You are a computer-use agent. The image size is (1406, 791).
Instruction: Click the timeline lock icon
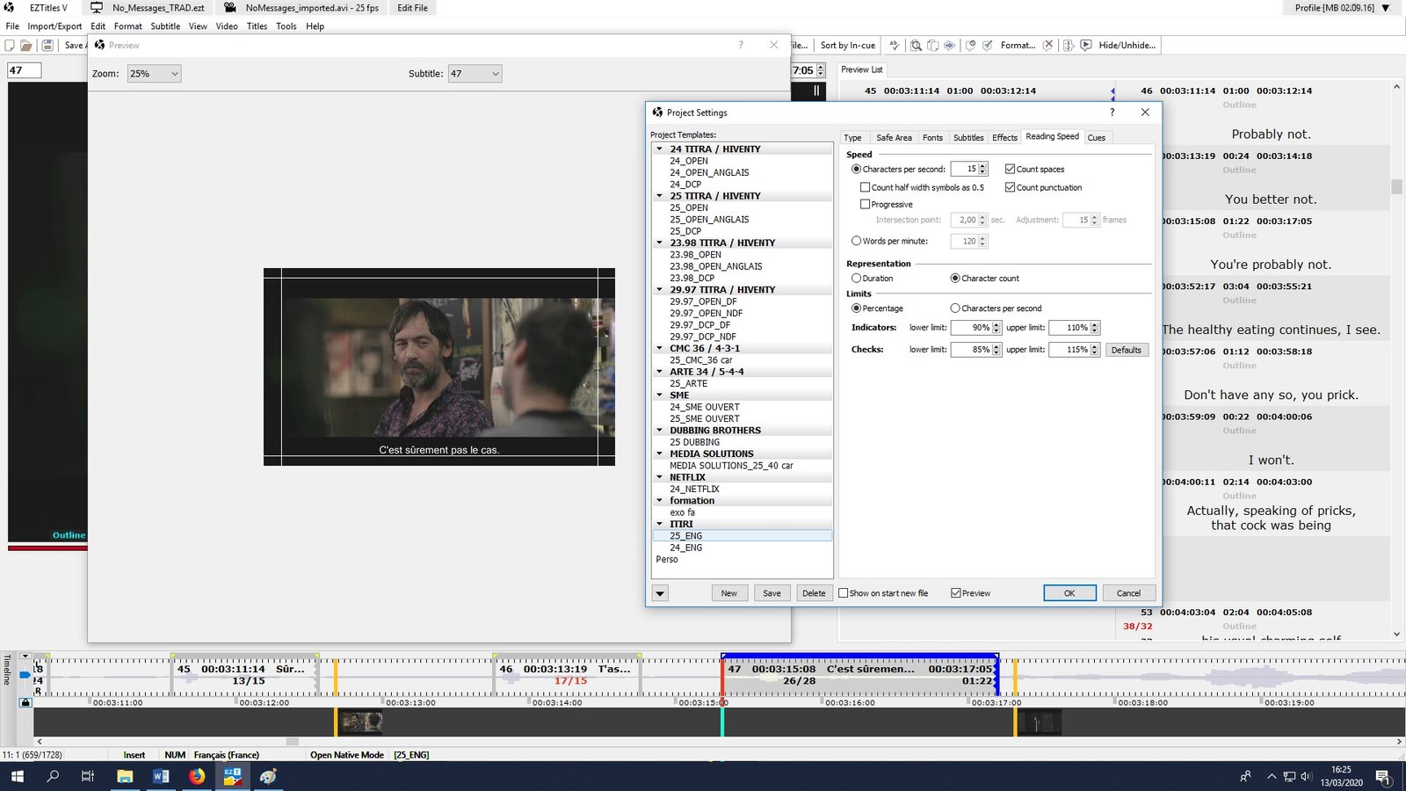click(25, 702)
